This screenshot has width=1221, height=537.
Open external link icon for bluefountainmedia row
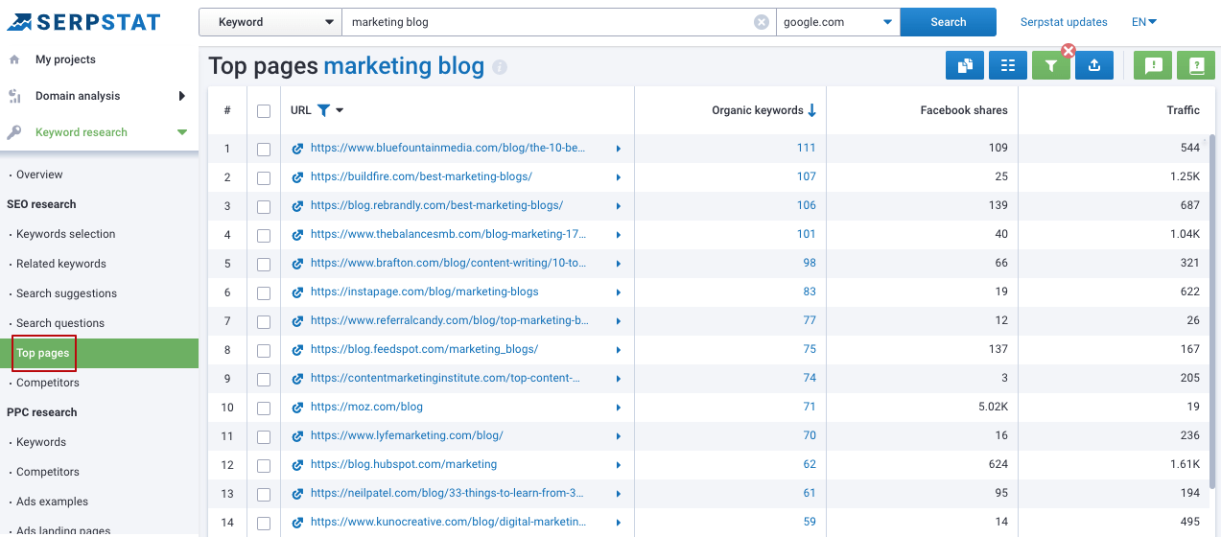[x=297, y=149]
